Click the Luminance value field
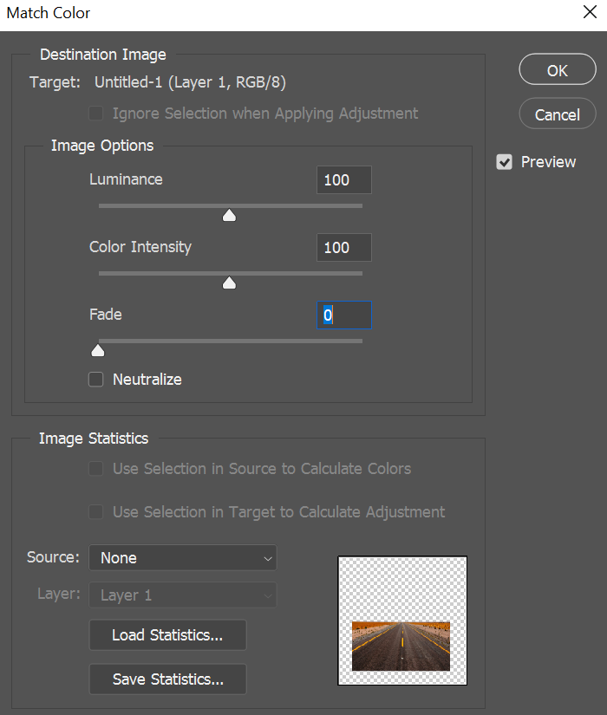The image size is (607, 715). 344,180
